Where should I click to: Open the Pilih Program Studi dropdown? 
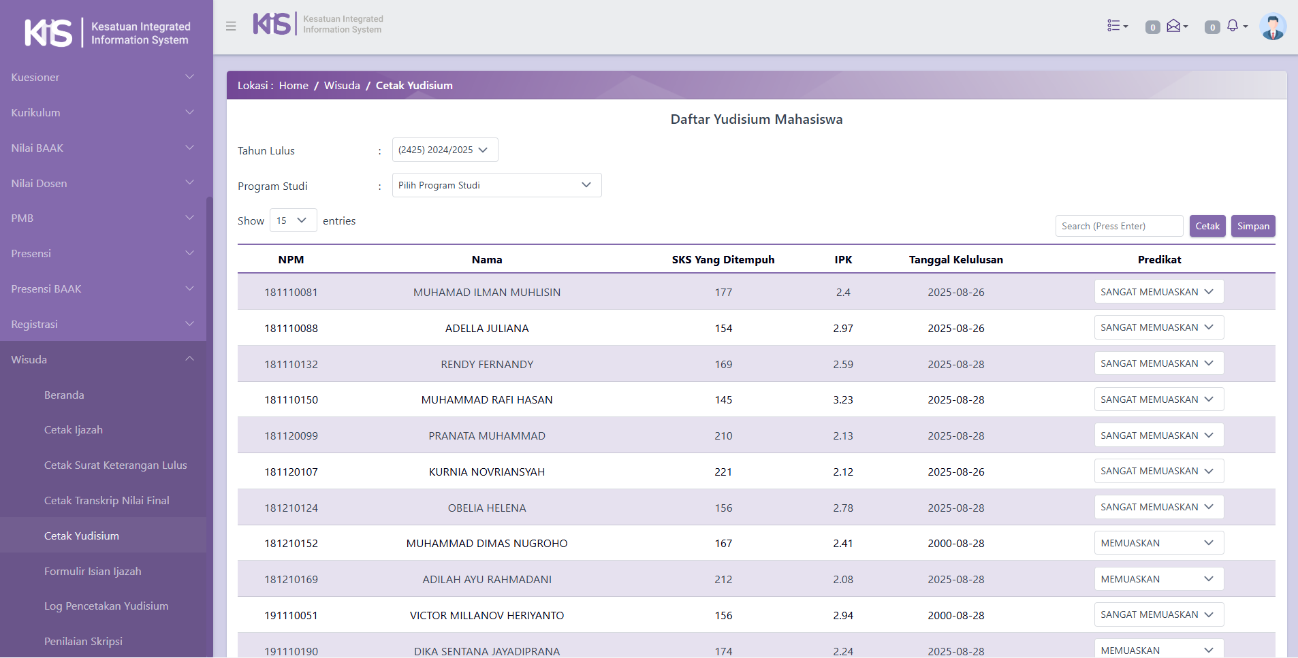(496, 185)
